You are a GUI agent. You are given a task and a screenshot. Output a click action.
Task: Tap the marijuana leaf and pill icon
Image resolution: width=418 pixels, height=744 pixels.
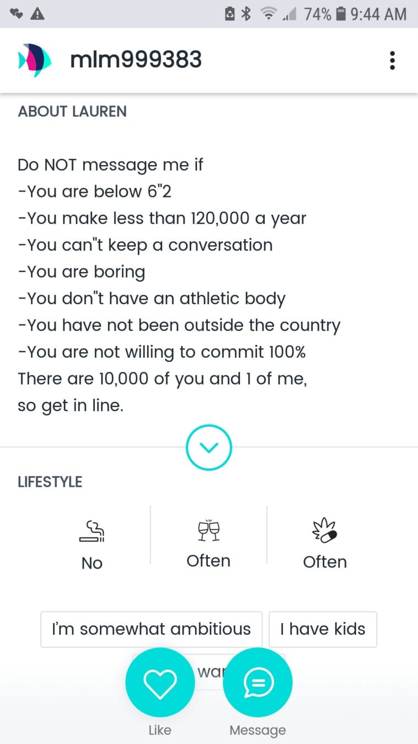pos(325,531)
